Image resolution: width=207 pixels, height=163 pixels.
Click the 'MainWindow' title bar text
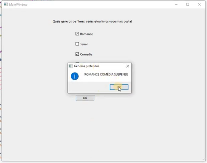[x=18, y=5]
